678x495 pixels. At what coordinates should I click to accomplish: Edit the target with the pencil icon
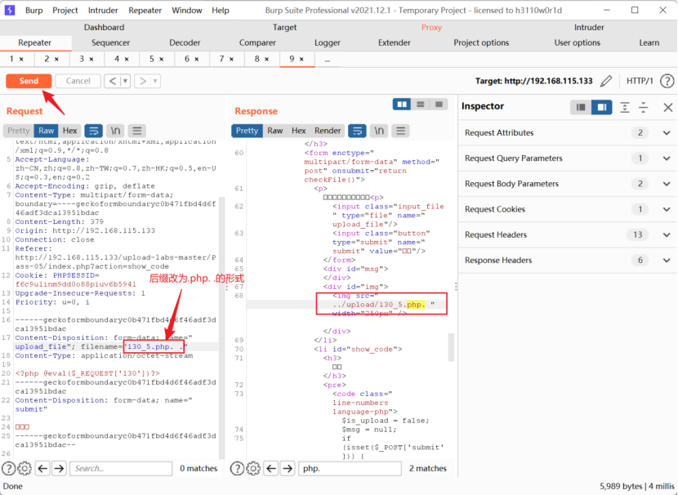point(606,81)
